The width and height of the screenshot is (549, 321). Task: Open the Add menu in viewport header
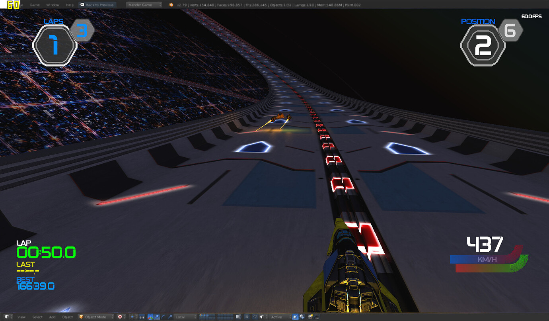pos(52,317)
